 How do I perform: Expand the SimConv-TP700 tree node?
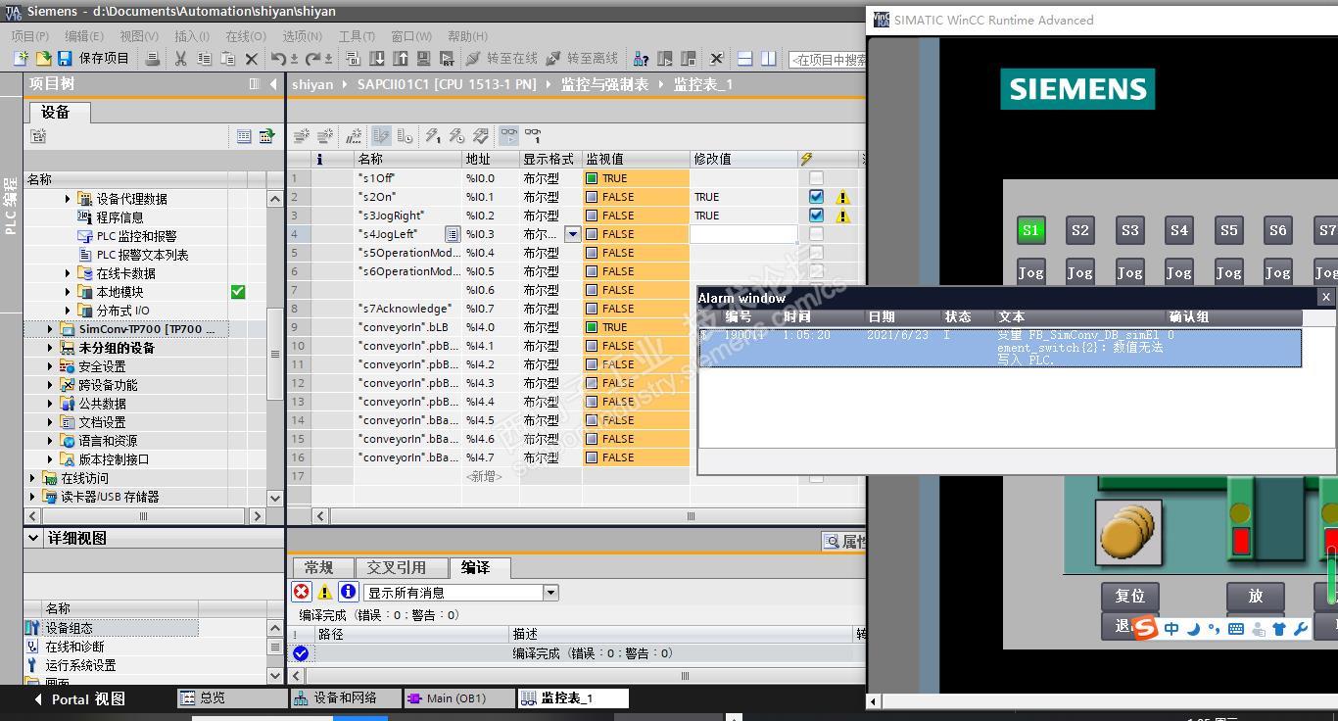pyautogui.click(x=51, y=329)
